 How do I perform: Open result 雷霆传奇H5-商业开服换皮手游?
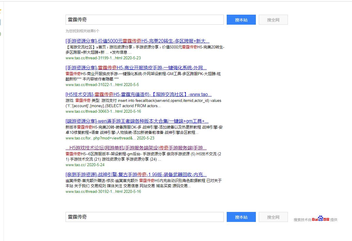pos(136,68)
